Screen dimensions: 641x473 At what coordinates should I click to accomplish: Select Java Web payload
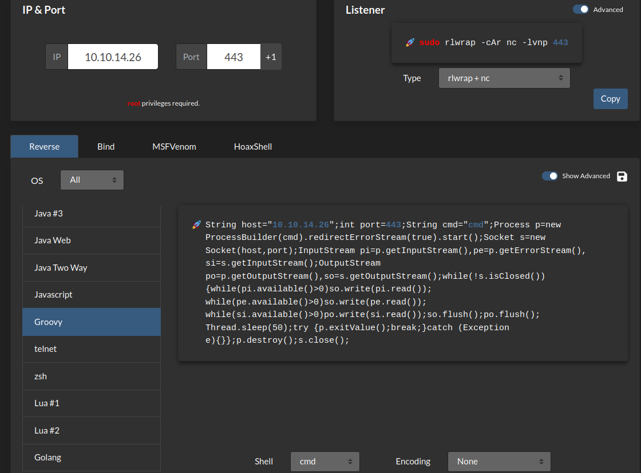coord(92,240)
